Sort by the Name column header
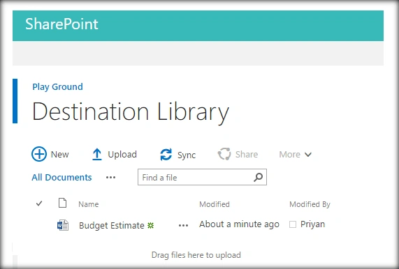Screen dimensions: 399x269 tap(88, 204)
